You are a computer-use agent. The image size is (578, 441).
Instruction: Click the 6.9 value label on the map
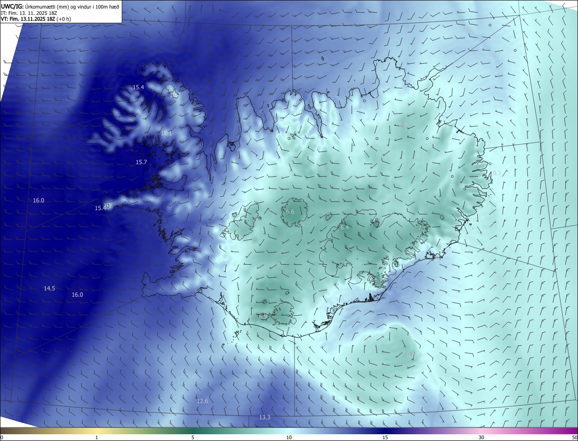click(263, 317)
